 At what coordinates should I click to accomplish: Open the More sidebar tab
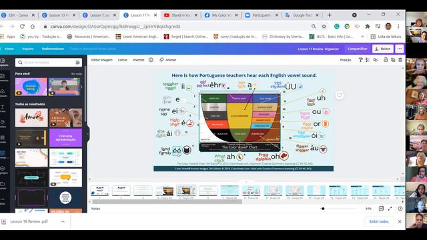coord(3,201)
